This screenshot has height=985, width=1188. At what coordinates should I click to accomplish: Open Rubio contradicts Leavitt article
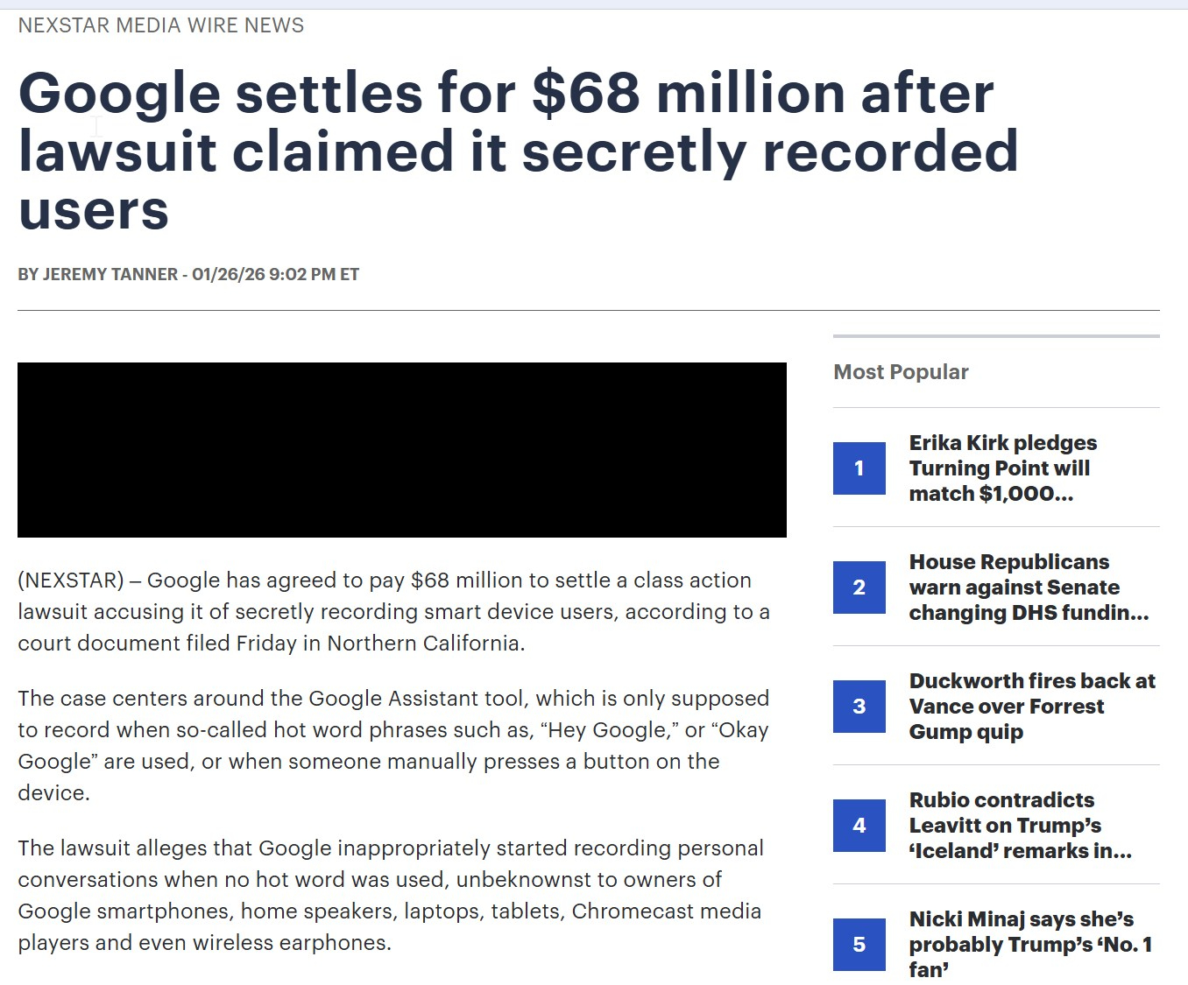1020,826
